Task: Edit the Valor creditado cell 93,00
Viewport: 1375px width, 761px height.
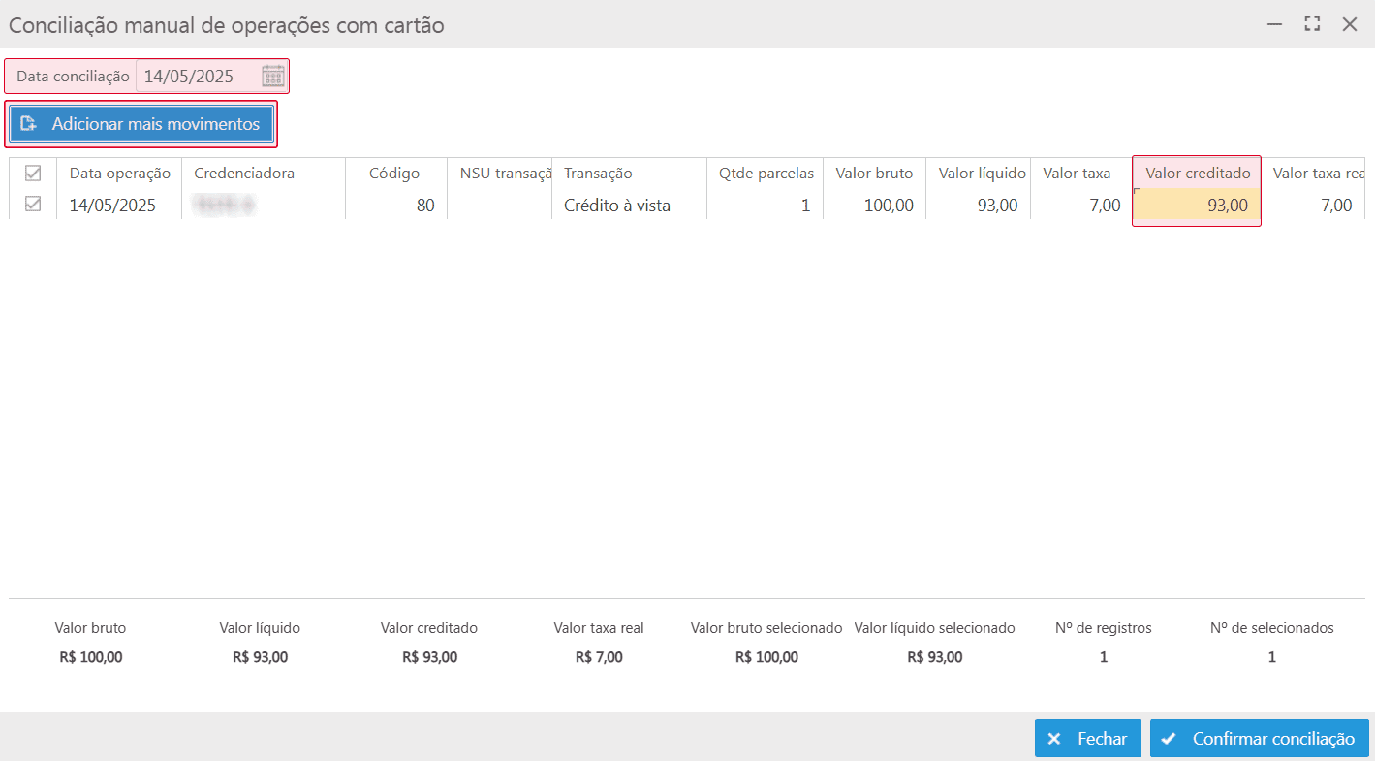Action: coord(1197,206)
